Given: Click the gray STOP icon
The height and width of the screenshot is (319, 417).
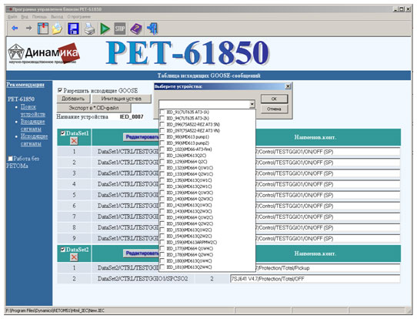Looking at the screenshot, I should [x=120, y=29].
